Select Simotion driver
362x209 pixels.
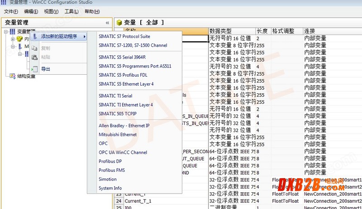pyautogui.click(x=108, y=179)
